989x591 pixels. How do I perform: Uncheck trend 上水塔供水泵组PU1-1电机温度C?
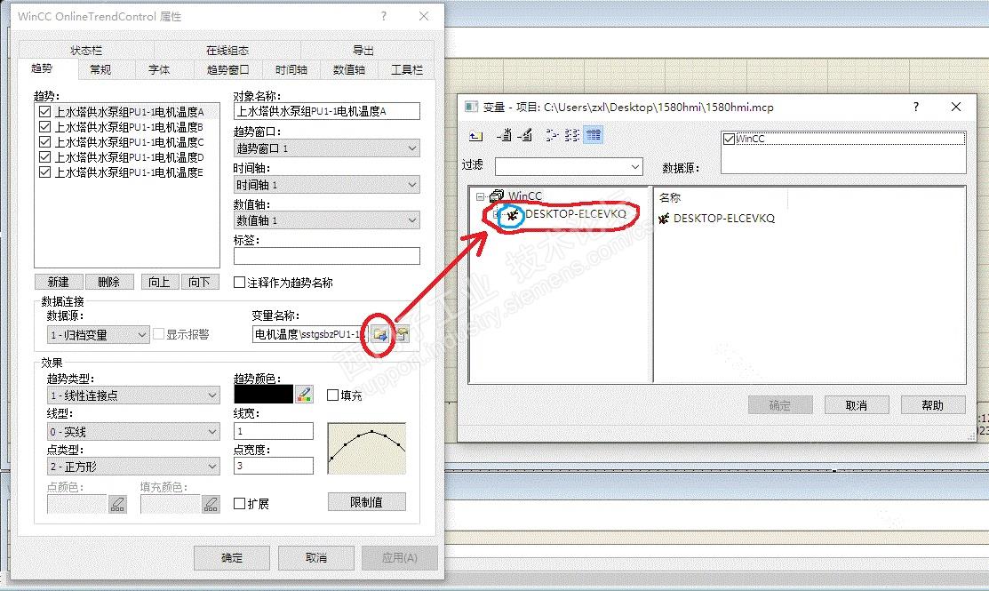44,142
